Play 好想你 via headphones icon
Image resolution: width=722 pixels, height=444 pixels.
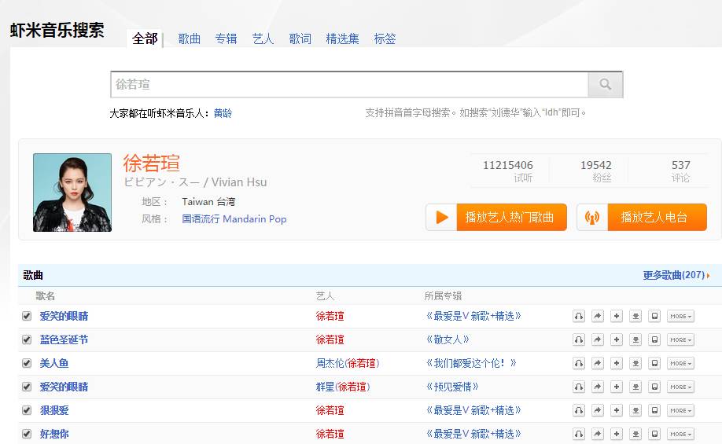pos(579,434)
